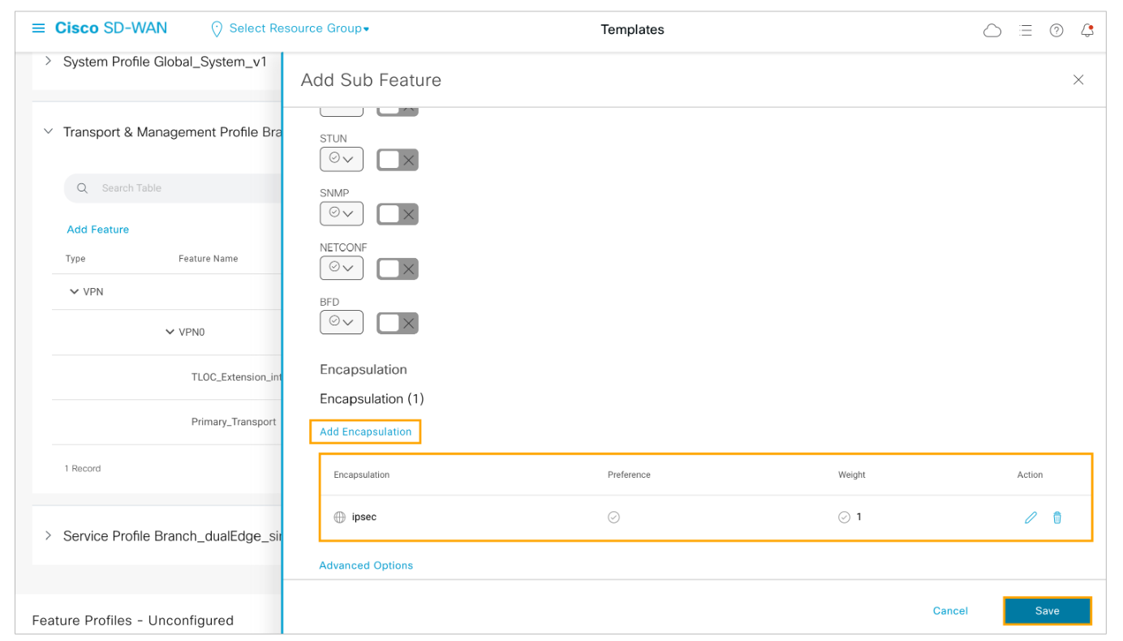Close the Add Sub Feature panel
Viewport: 1123px width, 641px height.
point(1078,80)
